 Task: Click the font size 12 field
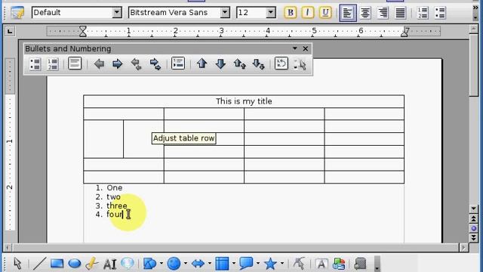pyautogui.click(x=251, y=13)
